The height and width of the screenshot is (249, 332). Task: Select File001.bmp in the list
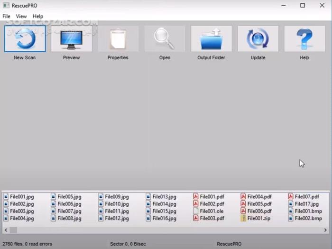point(305,211)
